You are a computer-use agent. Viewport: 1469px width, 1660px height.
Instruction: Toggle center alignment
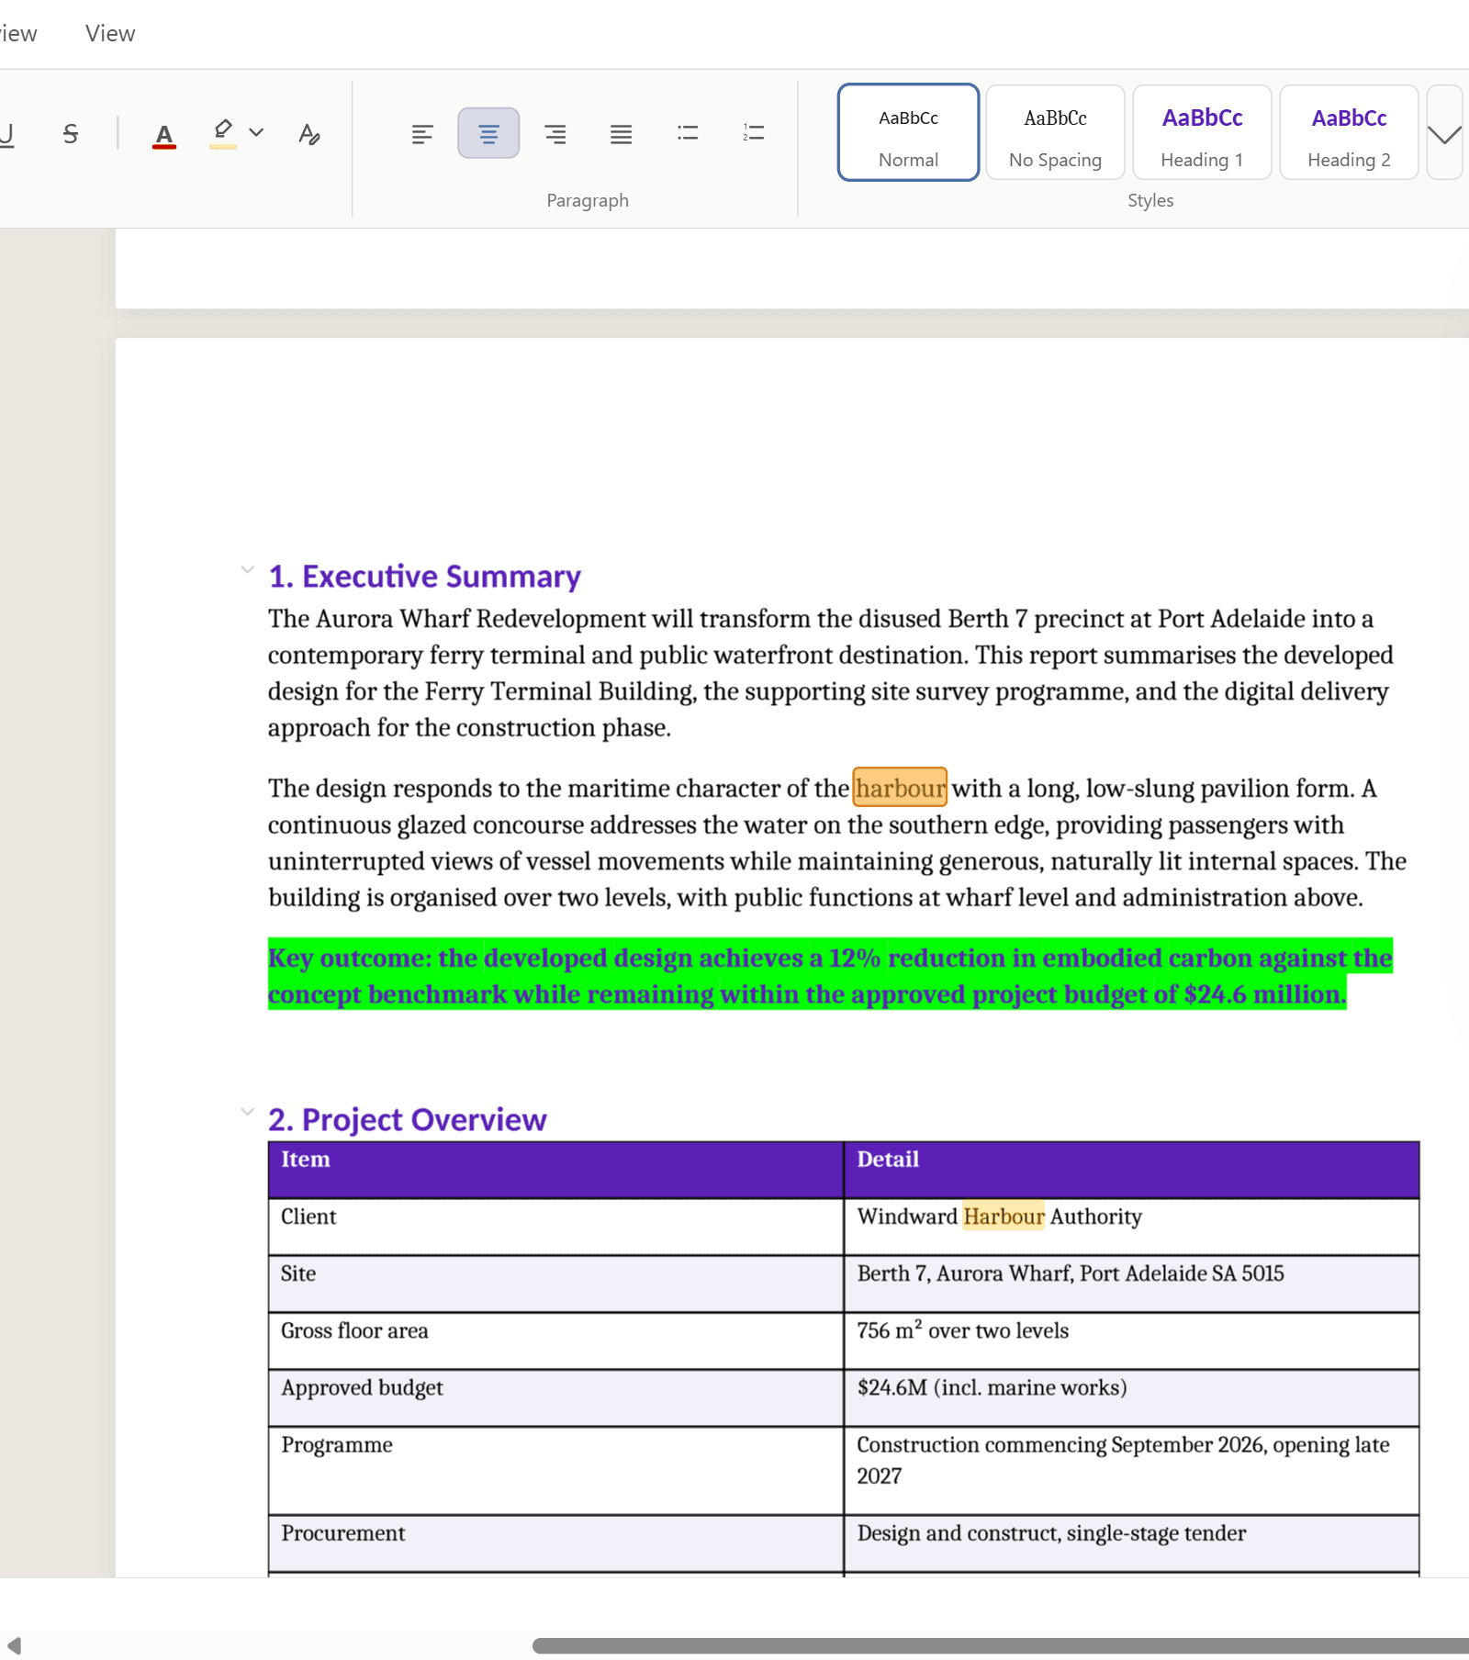[488, 133]
